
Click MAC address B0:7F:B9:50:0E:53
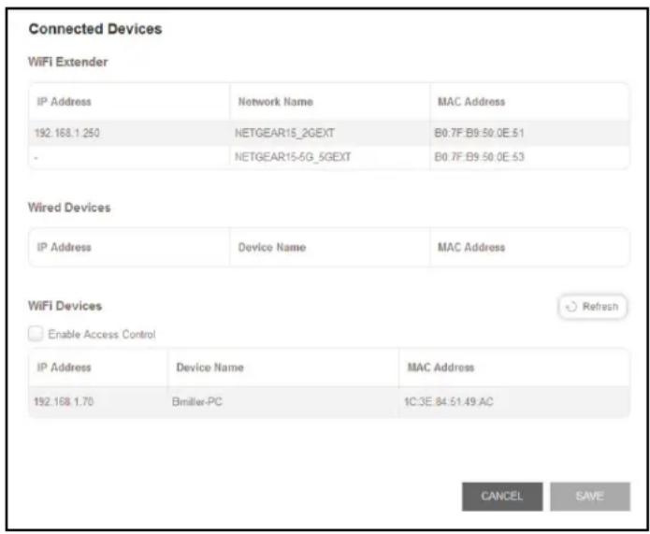pos(479,157)
